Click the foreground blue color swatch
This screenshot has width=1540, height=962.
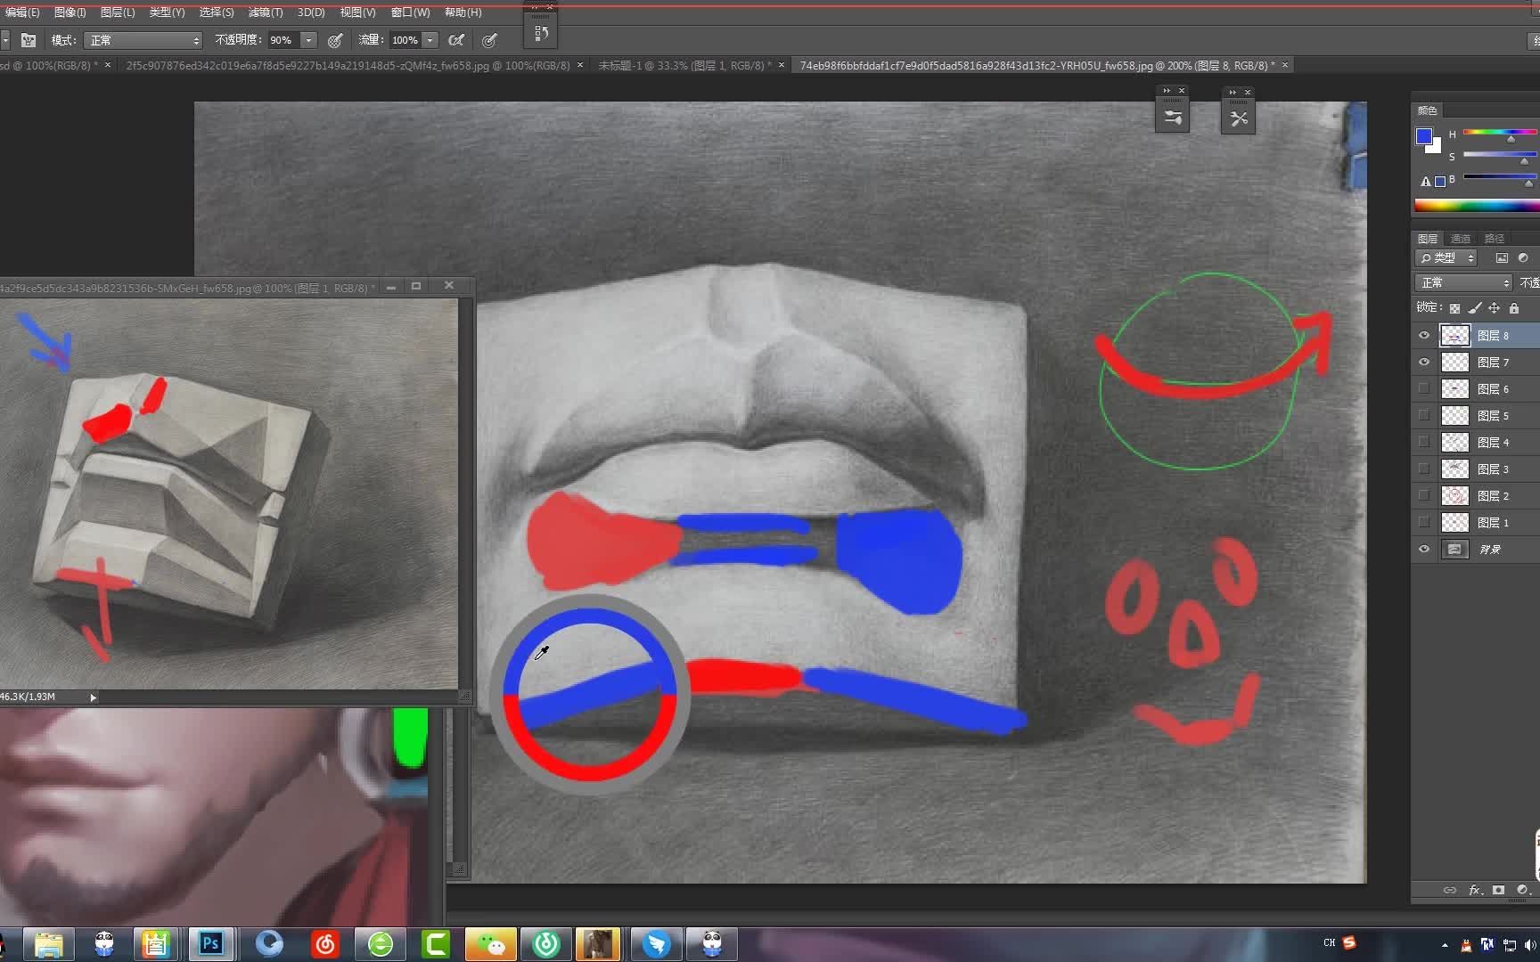click(1423, 136)
